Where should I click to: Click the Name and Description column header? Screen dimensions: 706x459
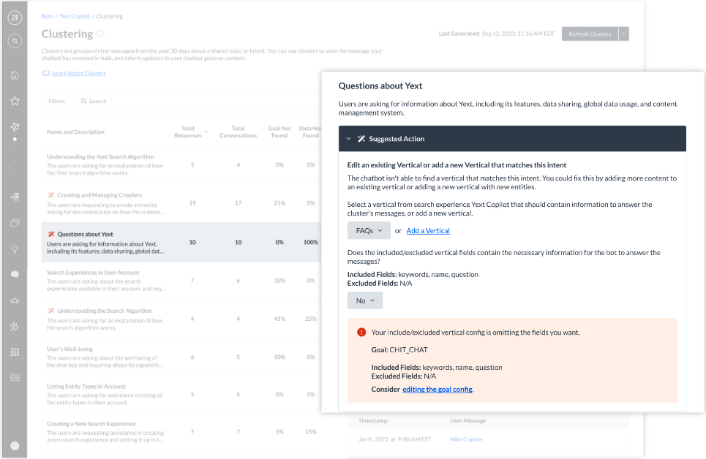(75, 132)
